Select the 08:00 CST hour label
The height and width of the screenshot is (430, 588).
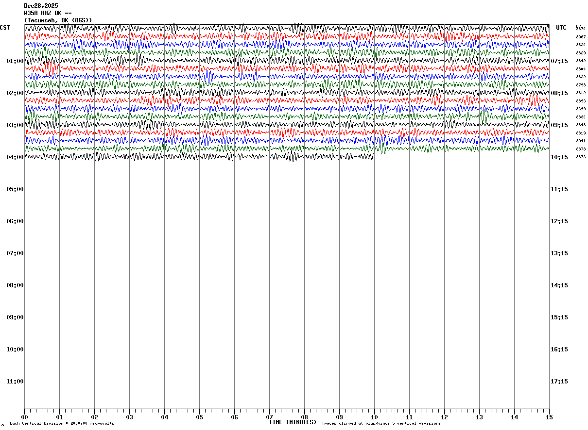(x=15, y=285)
